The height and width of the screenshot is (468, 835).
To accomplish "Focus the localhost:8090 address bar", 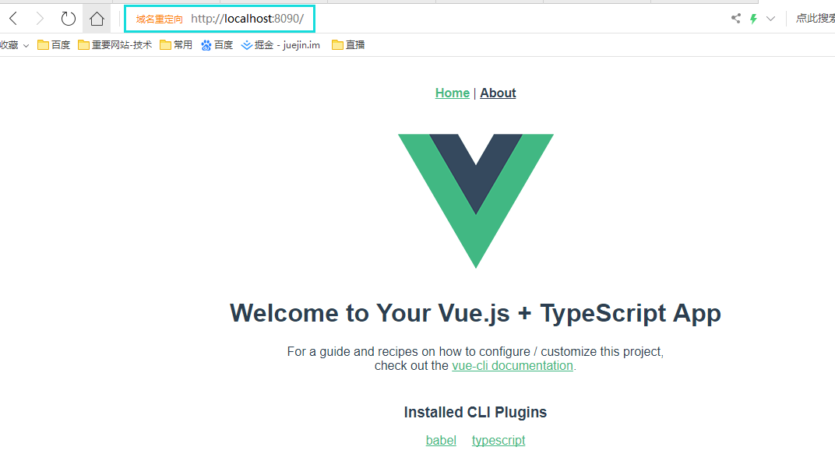I will click(x=248, y=19).
